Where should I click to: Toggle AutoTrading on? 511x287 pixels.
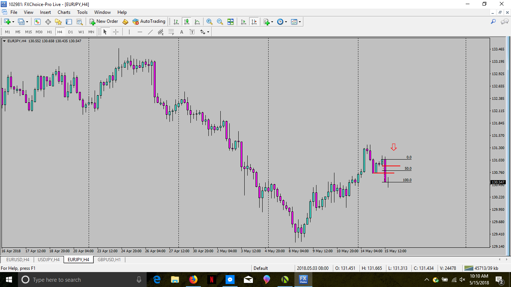(149, 22)
